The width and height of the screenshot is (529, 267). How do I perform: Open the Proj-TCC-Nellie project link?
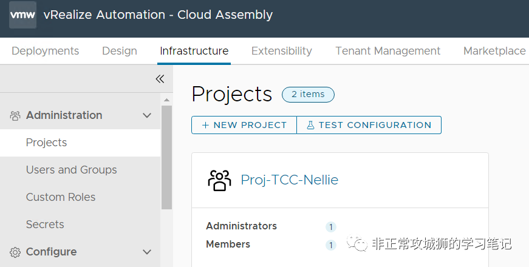tap(290, 180)
